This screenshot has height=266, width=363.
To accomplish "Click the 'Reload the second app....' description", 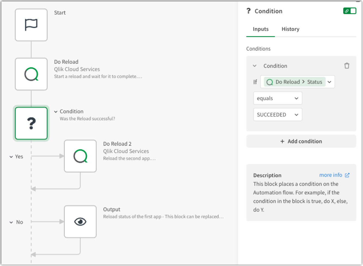I will click(x=129, y=158).
